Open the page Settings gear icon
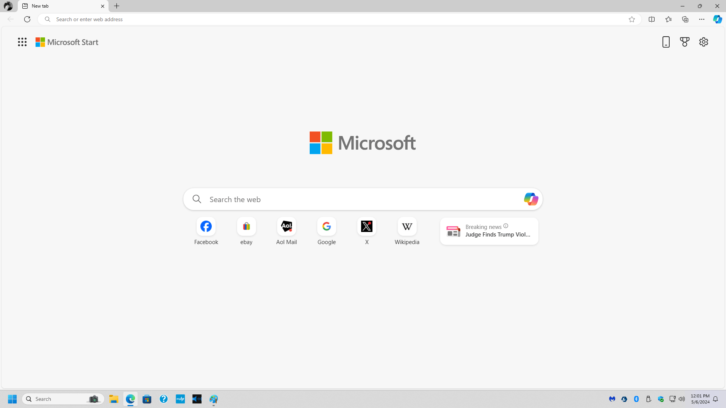This screenshot has width=726, height=408. [x=704, y=42]
